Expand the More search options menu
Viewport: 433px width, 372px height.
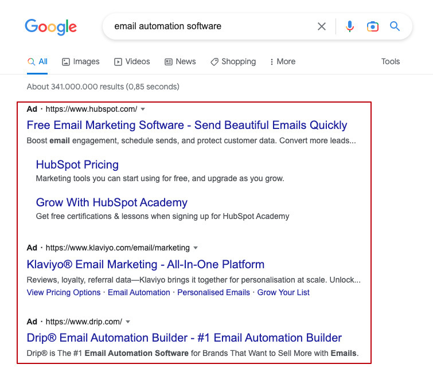(x=282, y=62)
